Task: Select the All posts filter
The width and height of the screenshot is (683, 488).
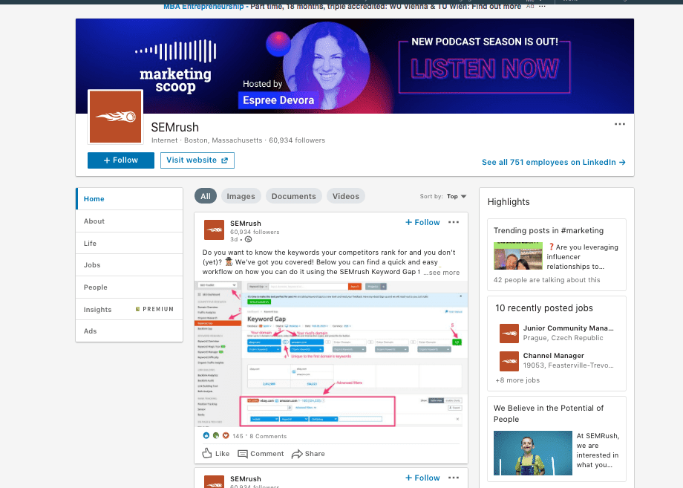Action: [x=206, y=196]
